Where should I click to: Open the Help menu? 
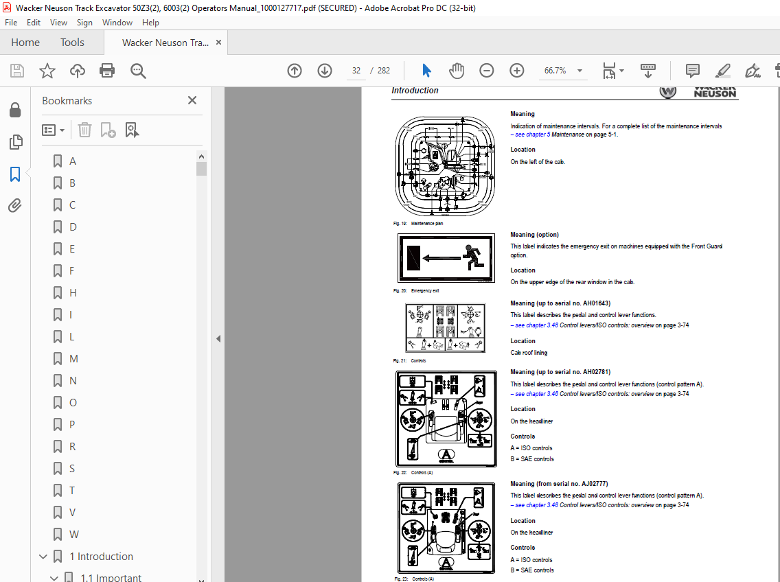[x=151, y=23]
